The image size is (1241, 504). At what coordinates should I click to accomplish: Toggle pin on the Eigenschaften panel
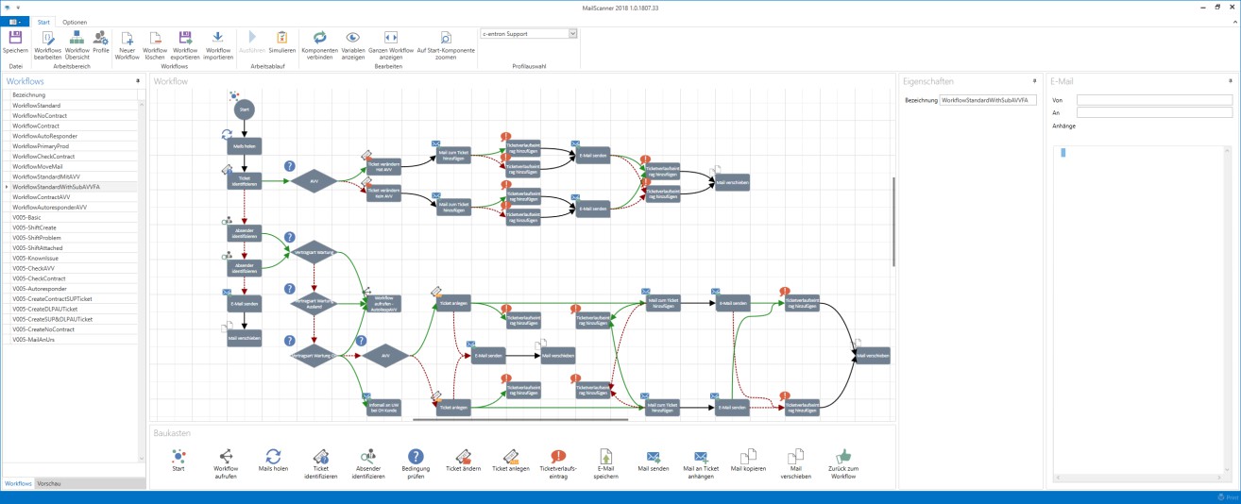[1034, 81]
